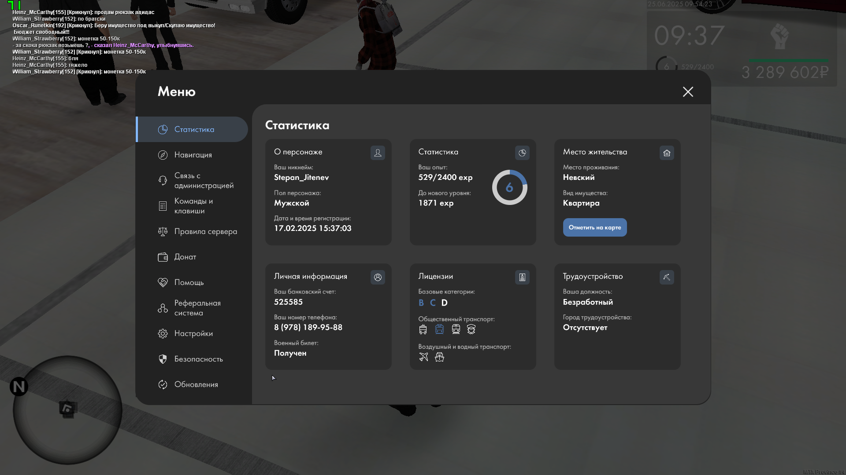Click the scales icon beside Правила сервера

click(163, 231)
